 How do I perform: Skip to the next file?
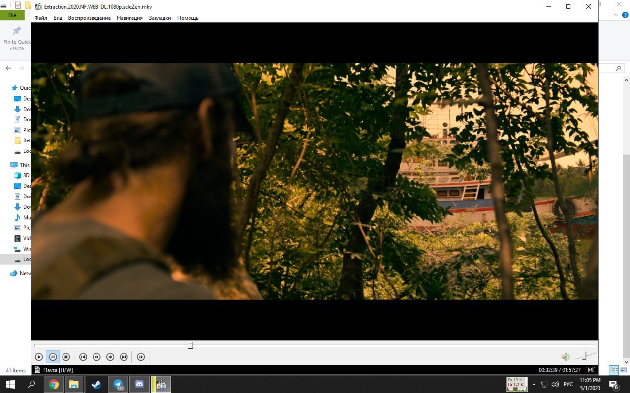(124, 357)
